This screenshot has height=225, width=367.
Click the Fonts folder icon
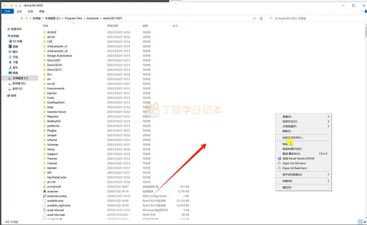[44, 98]
